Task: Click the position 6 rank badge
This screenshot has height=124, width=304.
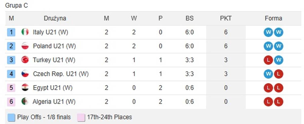Action: tap(11, 102)
